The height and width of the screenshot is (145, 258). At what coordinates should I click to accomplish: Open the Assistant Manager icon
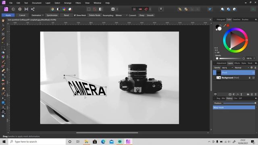pyautogui.click(x=161, y=9)
